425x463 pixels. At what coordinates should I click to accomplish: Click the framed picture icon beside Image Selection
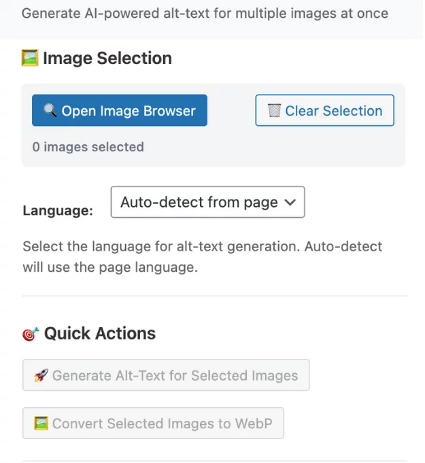click(30, 59)
